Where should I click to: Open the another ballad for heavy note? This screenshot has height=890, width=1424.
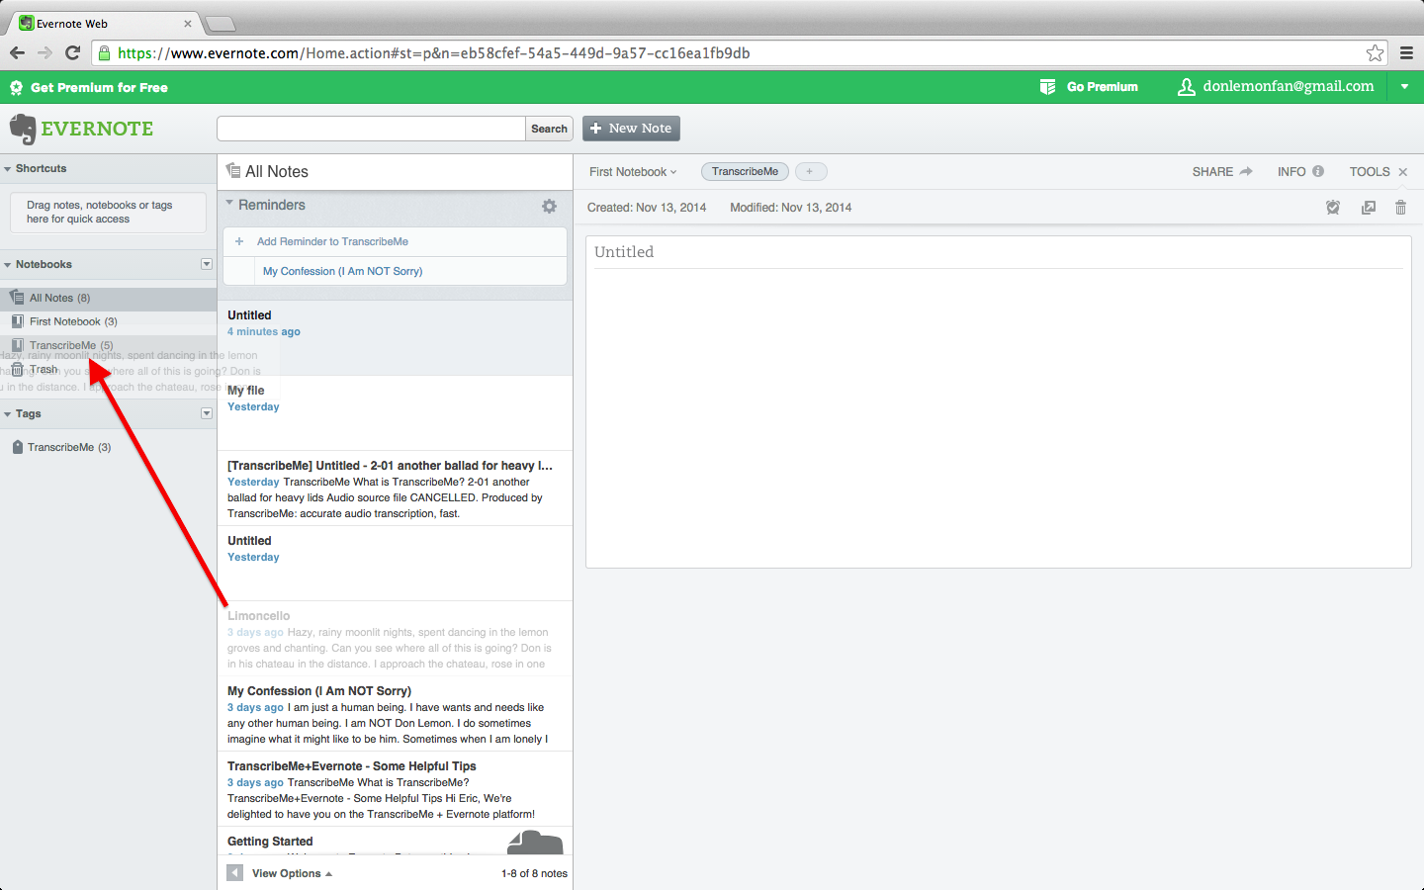pos(395,489)
